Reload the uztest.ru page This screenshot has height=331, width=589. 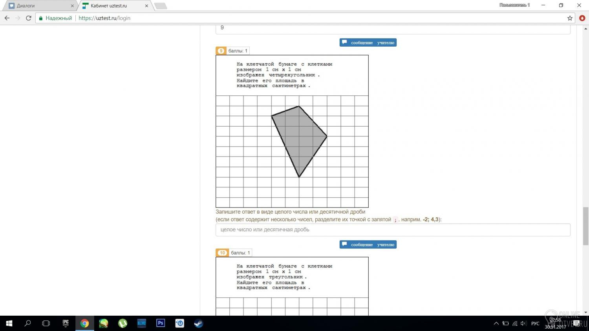28,18
